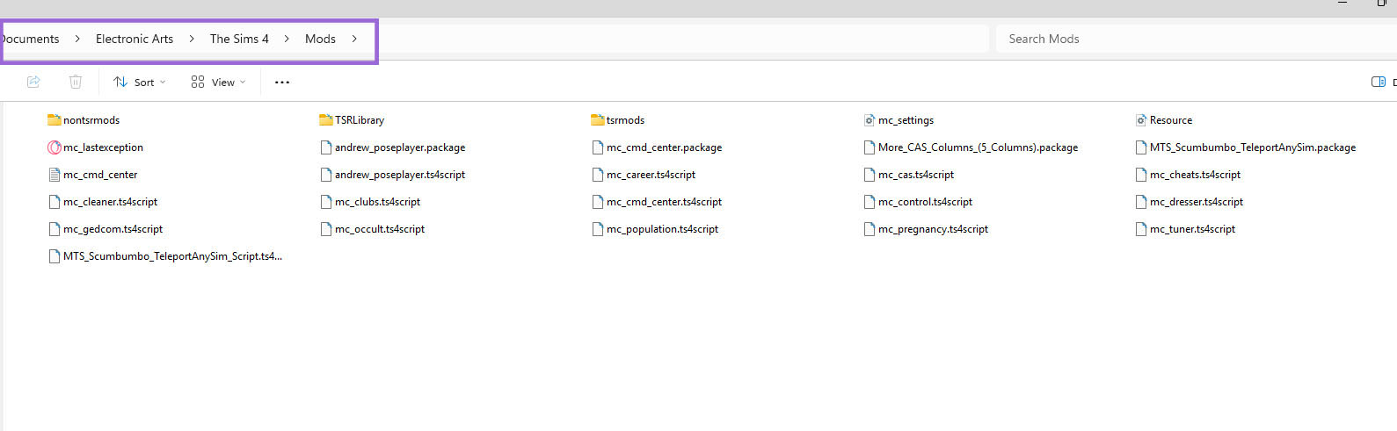Click the Search Mods field
Viewport: 1397px width, 431px height.
pyautogui.click(x=1196, y=39)
